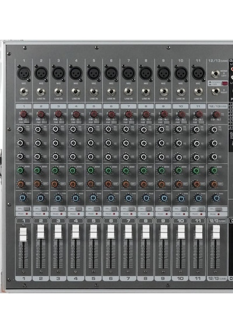Click the red gain knob on channel 1

pyautogui.click(x=23, y=115)
